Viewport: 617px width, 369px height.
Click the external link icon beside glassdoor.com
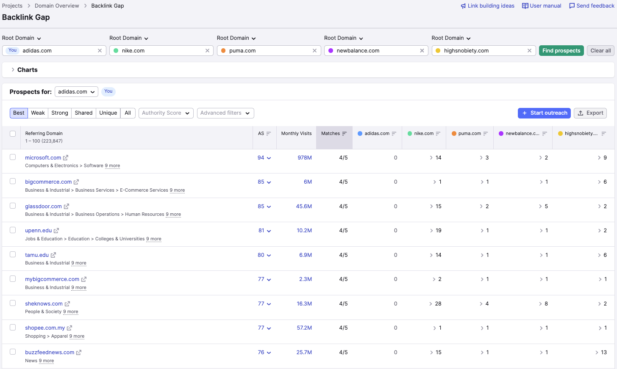tap(67, 207)
